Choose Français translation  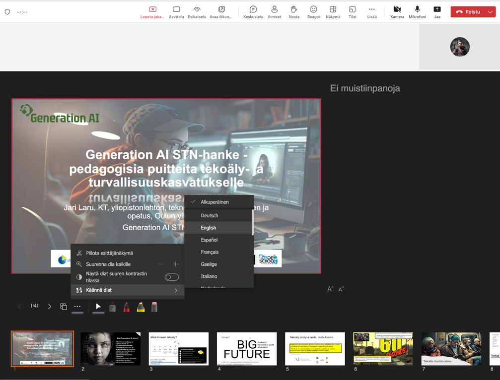click(218, 252)
